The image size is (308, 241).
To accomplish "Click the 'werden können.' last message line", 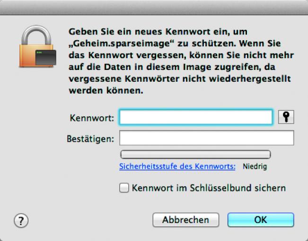I will pos(106,91).
